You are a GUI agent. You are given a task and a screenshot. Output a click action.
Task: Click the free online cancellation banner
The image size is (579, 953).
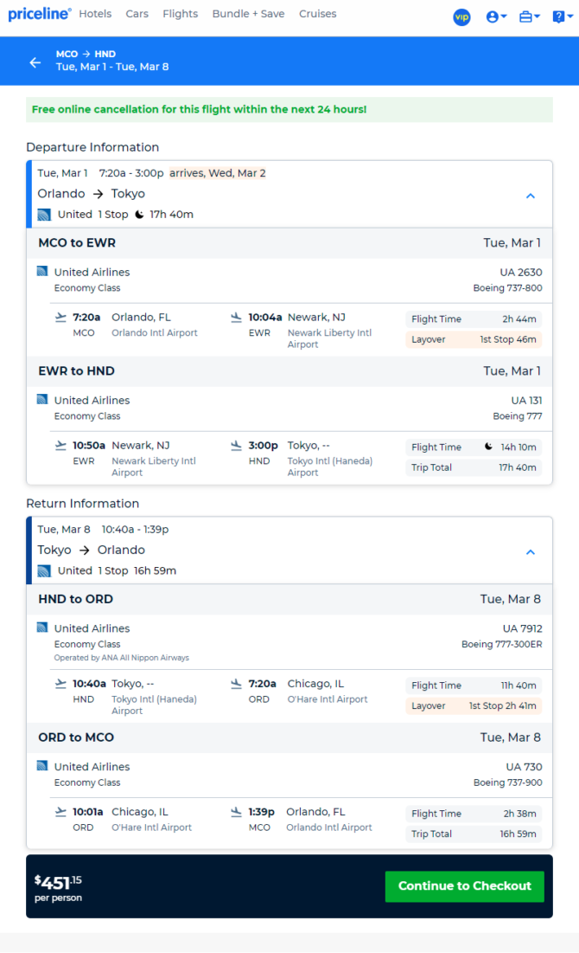click(x=289, y=109)
